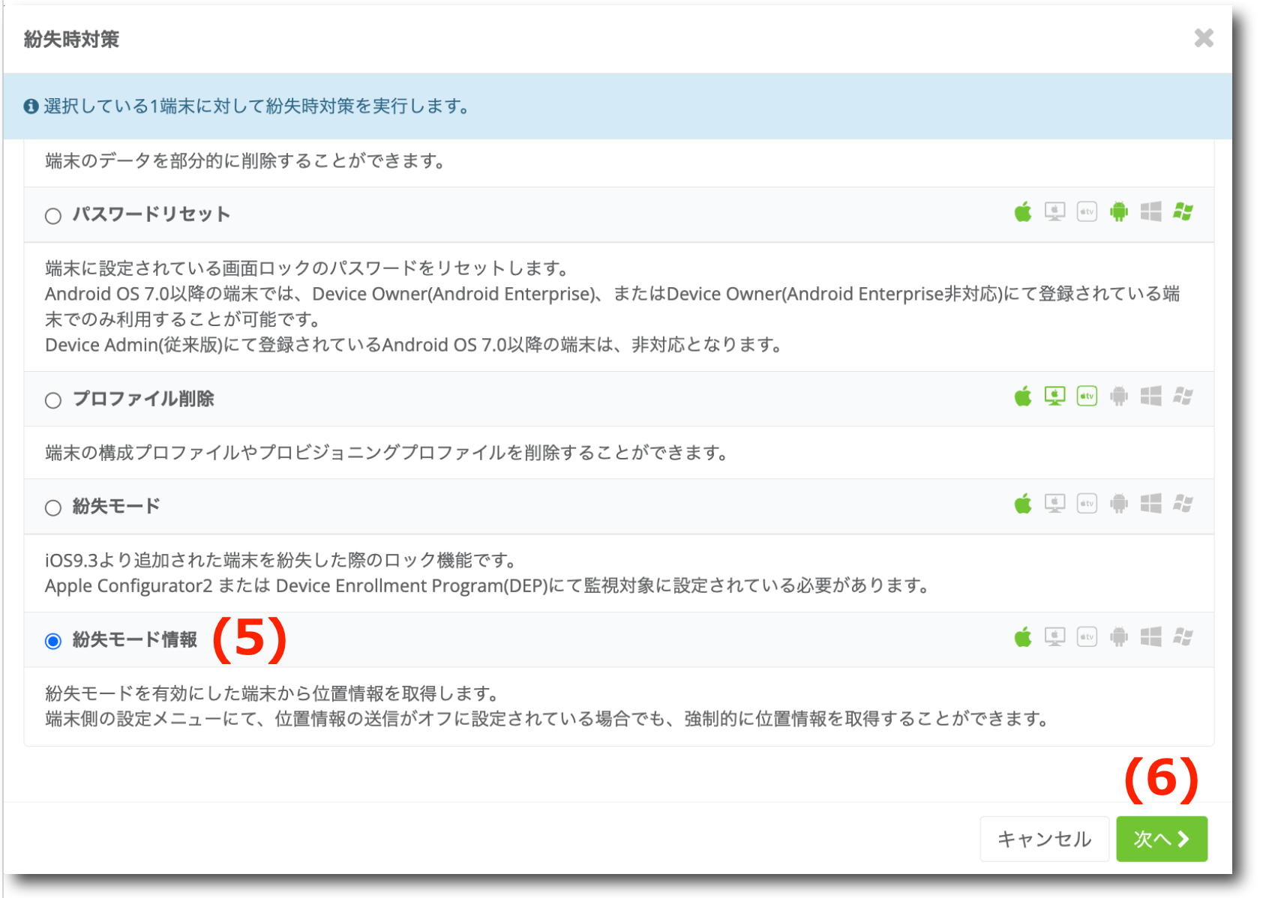This screenshot has width=1263, height=898.
Task: Click the 紛失時対策 dialog title
Action: 71,39
